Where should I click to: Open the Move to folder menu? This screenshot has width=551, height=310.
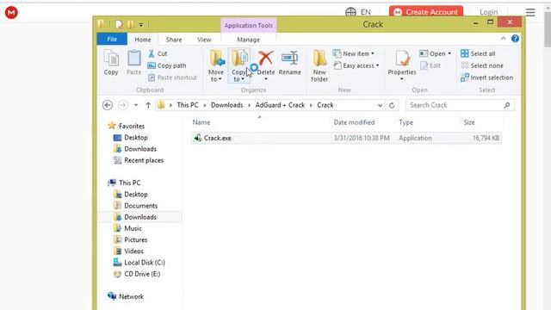pos(216,65)
